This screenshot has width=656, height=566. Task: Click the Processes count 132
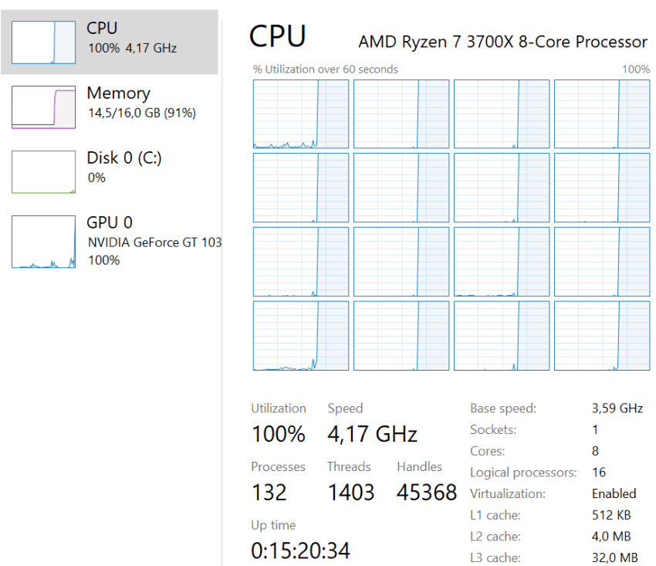click(x=269, y=492)
